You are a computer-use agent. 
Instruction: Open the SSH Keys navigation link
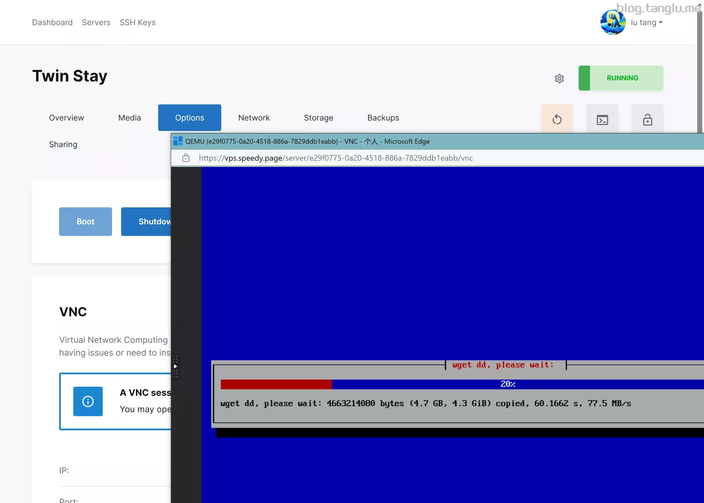point(138,23)
